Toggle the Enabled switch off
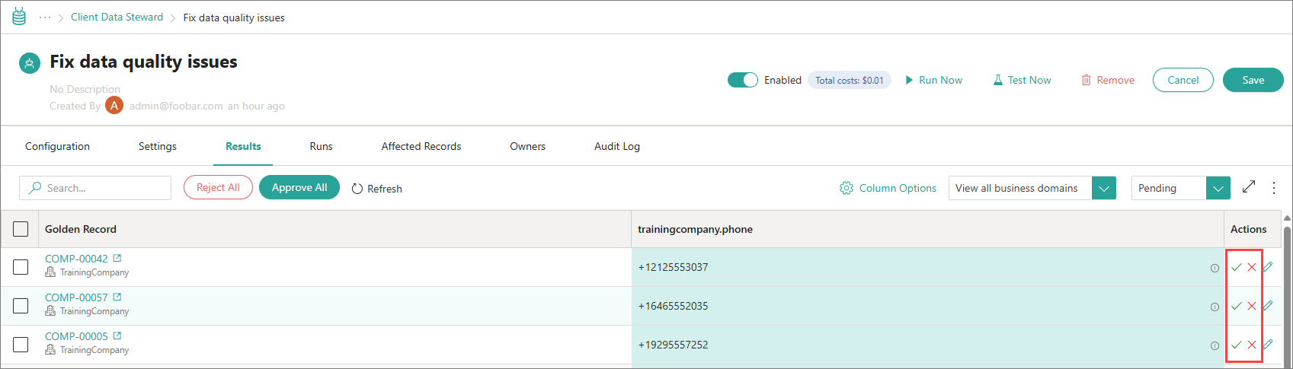Image resolution: width=1293 pixels, height=369 pixels. tap(742, 80)
